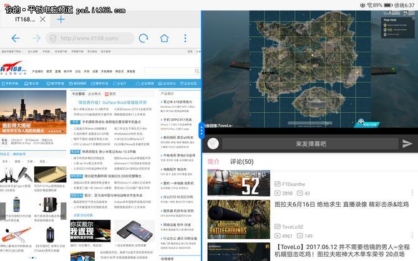The image size is (418, 261).
Task: Reload the page with the refresh icon
Action: pyautogui.click(x=143, y=39)
